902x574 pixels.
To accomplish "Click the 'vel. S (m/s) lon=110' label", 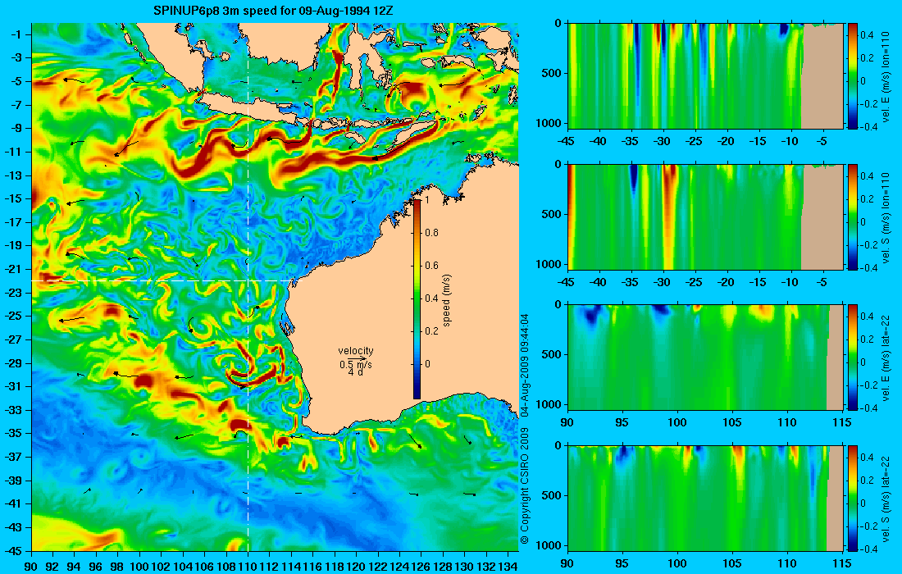I will pyautogui.click(x=886, y=216).
